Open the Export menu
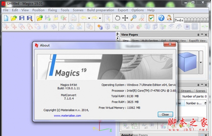Image resolution: width=212 pixels, height=136 pixels. (123, 10)
